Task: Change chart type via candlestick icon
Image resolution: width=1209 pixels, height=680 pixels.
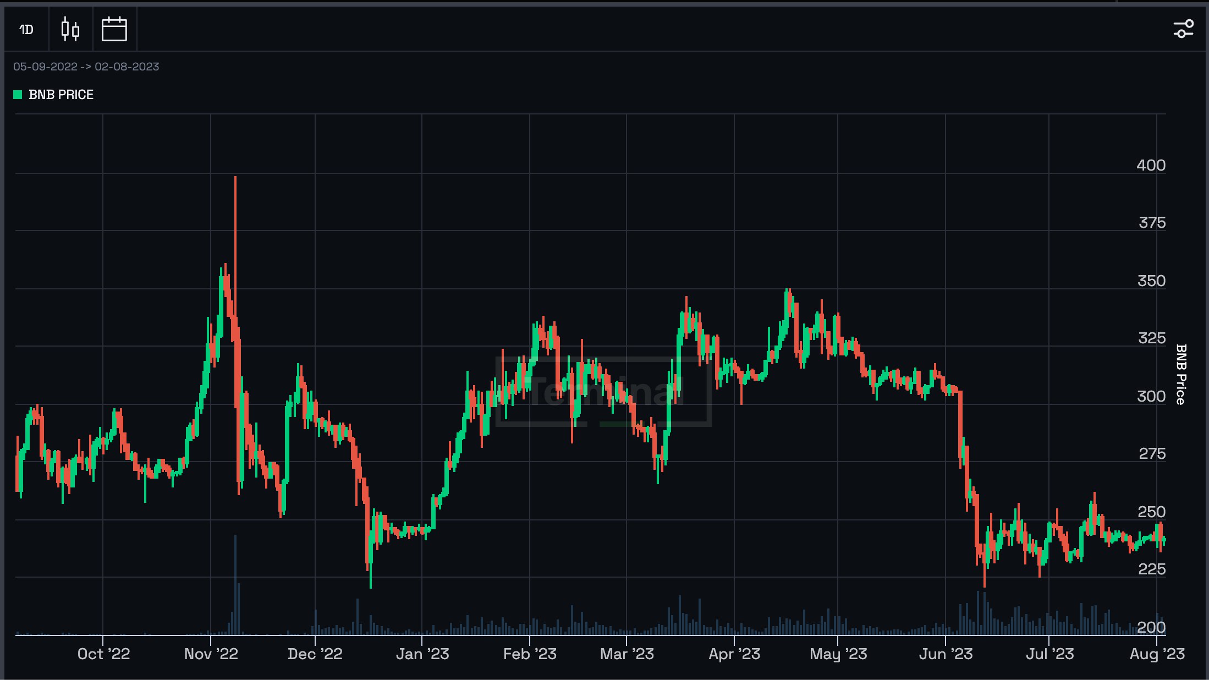Action: (70, 29)
